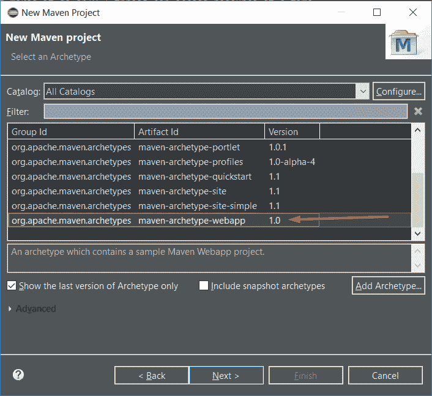Click version 1.0-alpha-4 cell
This screenshot has height=396, width=432.
(x=292, y=162)
